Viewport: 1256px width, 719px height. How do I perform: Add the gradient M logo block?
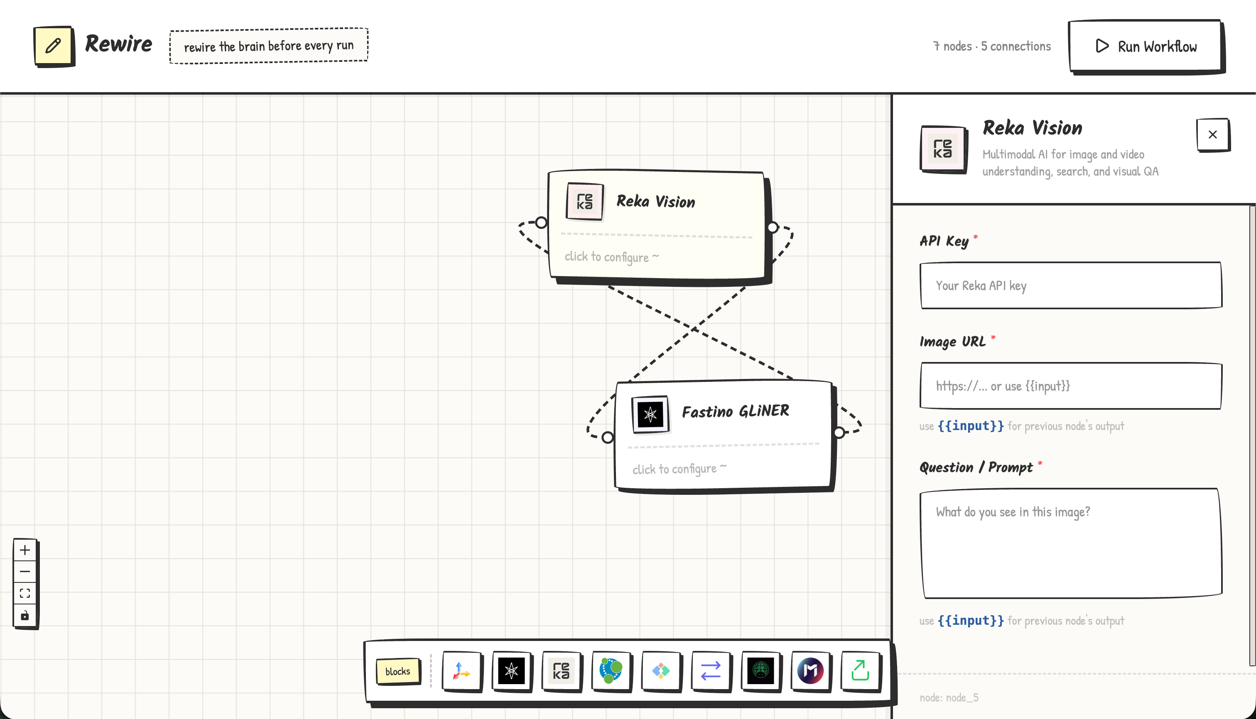pos(810,670)
